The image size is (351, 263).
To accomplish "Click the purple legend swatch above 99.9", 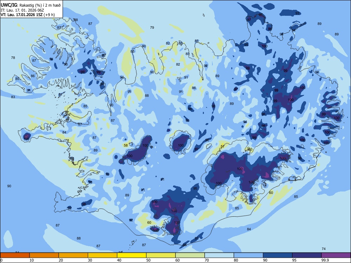I will (336, 255).
